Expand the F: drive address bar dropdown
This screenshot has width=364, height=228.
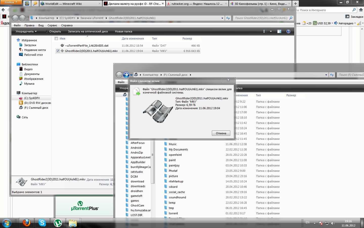(326, 75)
